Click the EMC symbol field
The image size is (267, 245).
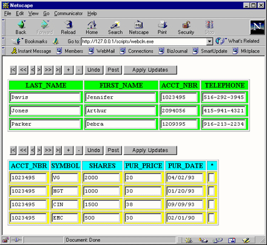click(66, 218)
